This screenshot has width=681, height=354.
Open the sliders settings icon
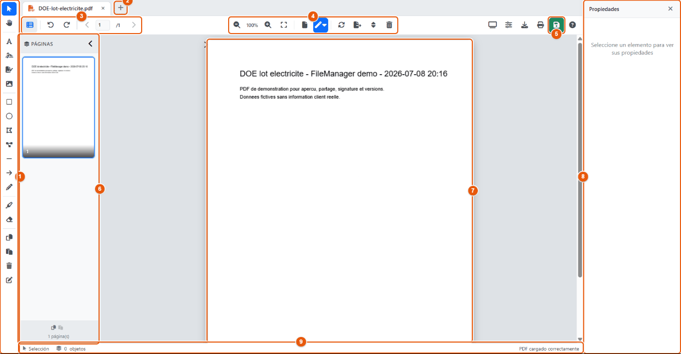click(x=509, y=25)
